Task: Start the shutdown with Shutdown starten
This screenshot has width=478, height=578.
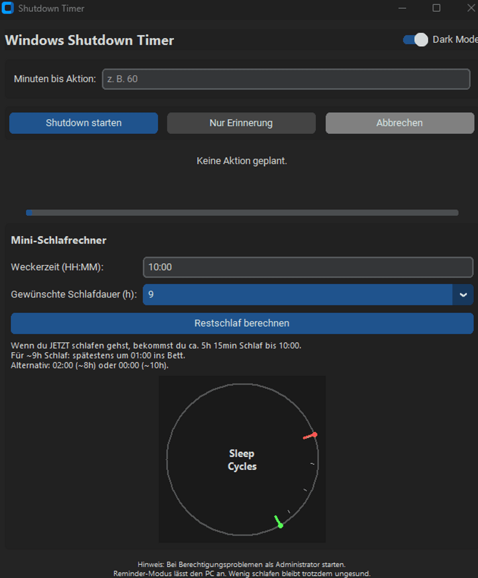Action: point(84,123)
